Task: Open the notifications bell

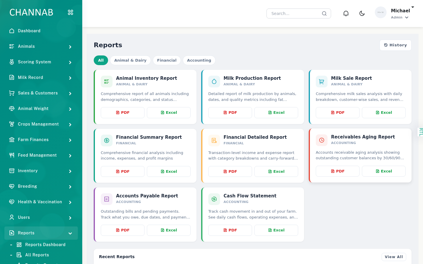Action: pos(346,13)
